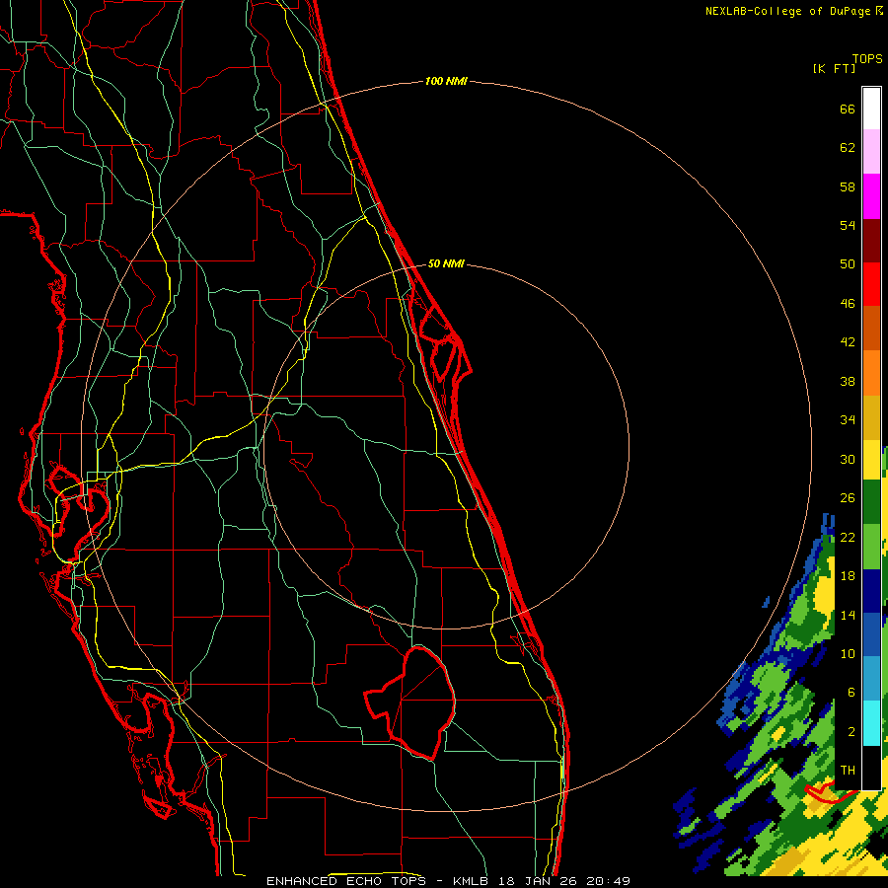Click the black TH legend swatch
Image resolution: width=888 pixels, height=888 pixels.
(x=871, y=768)
